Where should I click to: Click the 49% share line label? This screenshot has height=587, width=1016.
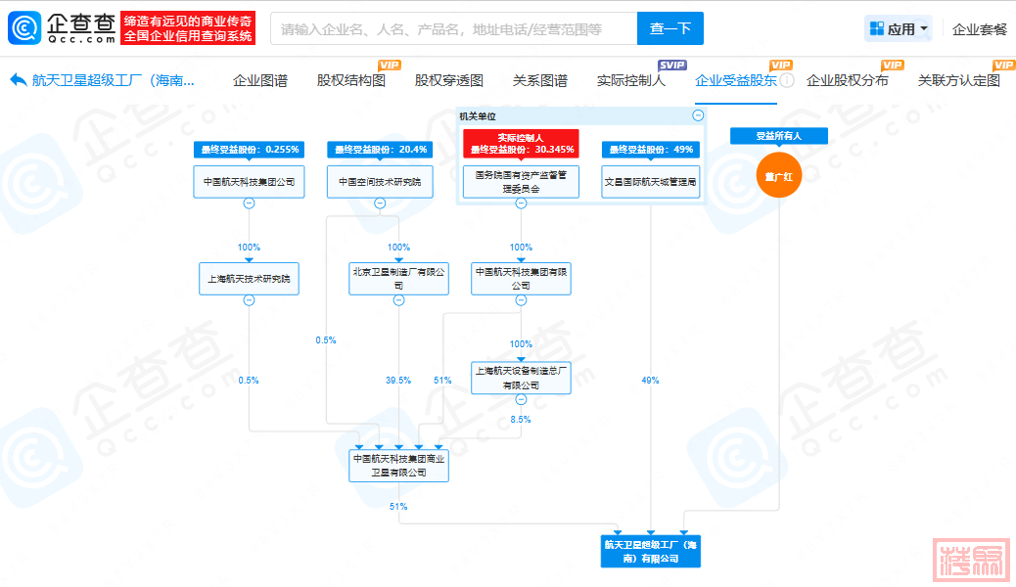click(x=650, y=381)
